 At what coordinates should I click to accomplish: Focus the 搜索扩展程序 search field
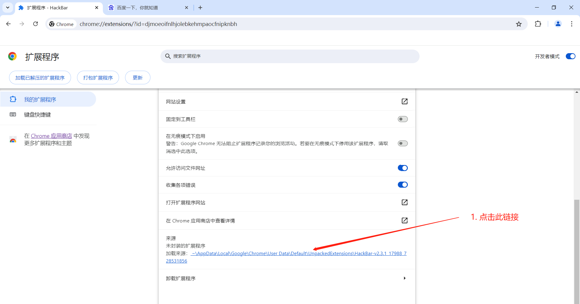pos(290,56)
